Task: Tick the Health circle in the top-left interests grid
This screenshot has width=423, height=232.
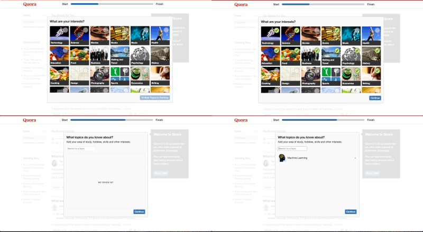Action: pos(166,30)
